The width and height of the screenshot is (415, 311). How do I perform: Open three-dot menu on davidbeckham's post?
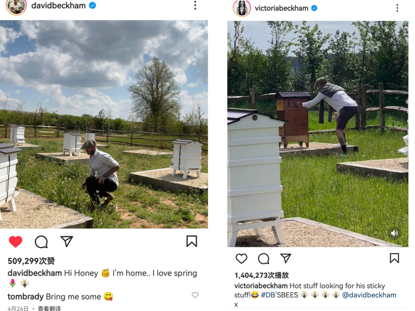[x=195, y=5]
